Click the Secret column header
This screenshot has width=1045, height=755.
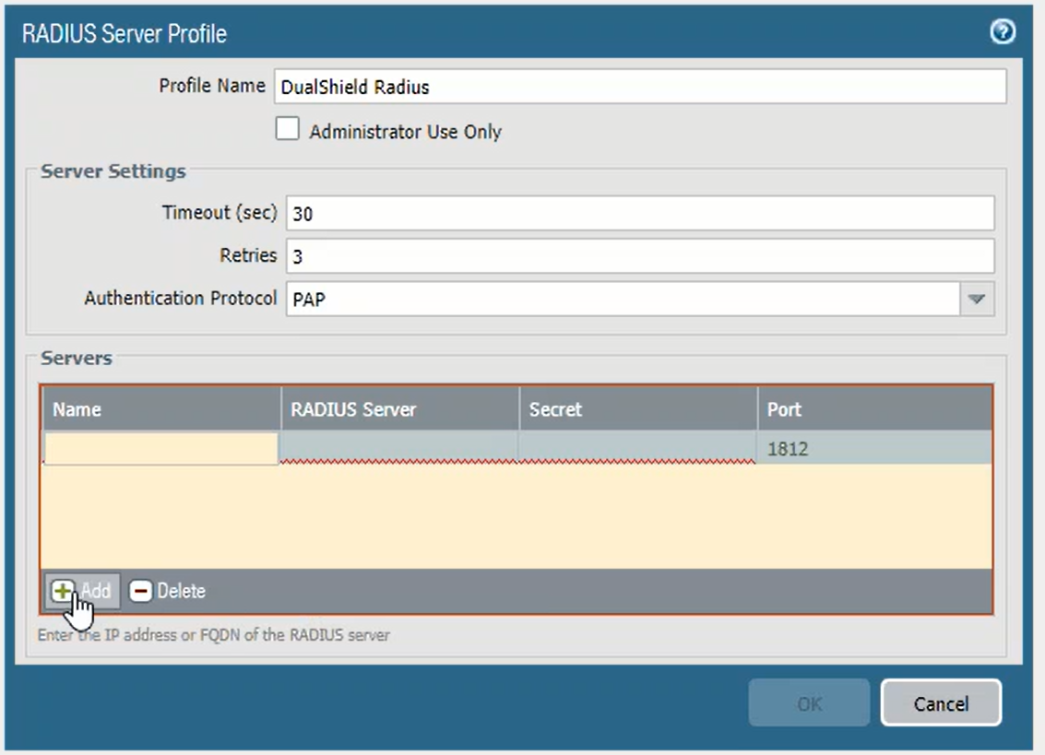pos(637,409)
